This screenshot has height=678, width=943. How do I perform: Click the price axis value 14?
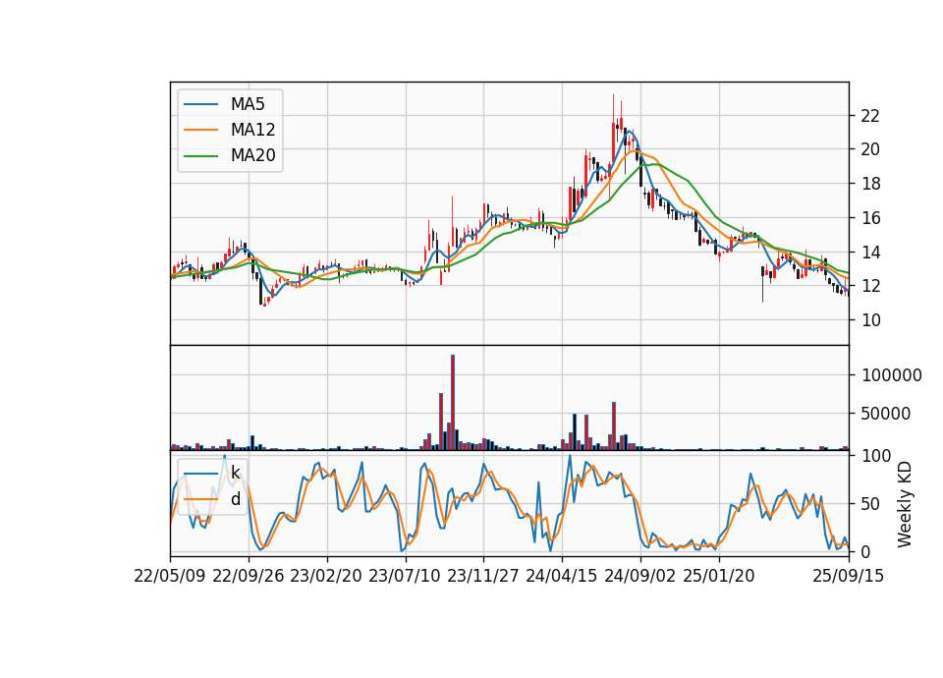pos(871,253)
